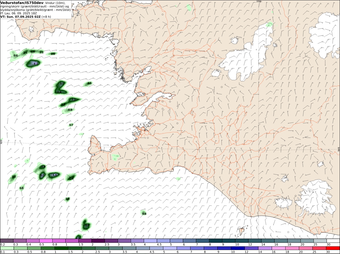Click the 0.7 precipitation value label
Image resolution: width=340 pixels, height=254 pixels.
[71, 125]
